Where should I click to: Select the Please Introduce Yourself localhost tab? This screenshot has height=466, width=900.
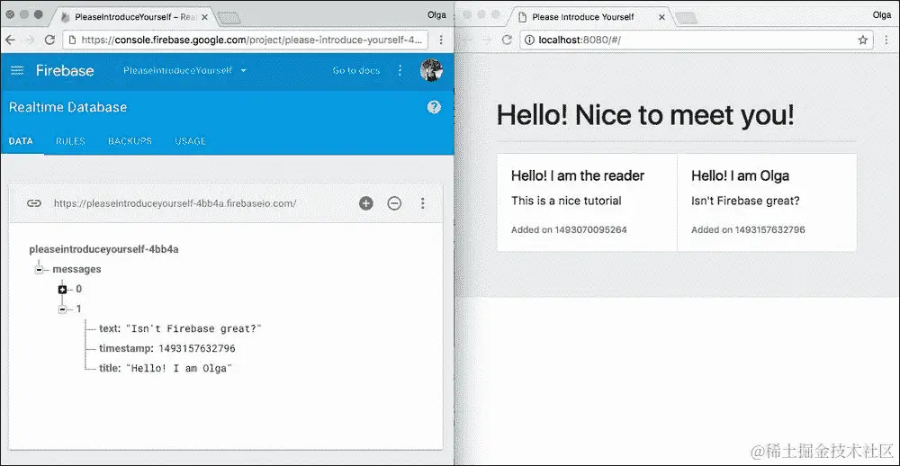pos(592,16)
